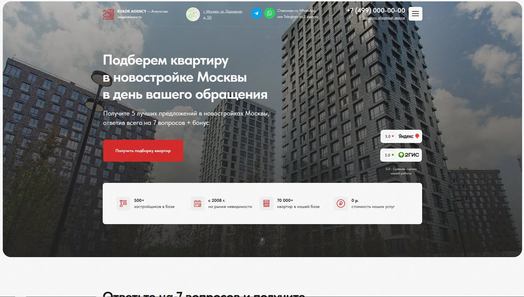The width and height of the screenshot is (524, 297).
Task: Click the KVADR AGENCY house logo icon
Action: click(x=108, y=14)
